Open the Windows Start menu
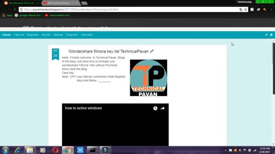275x154 pixels. [5, 150]
